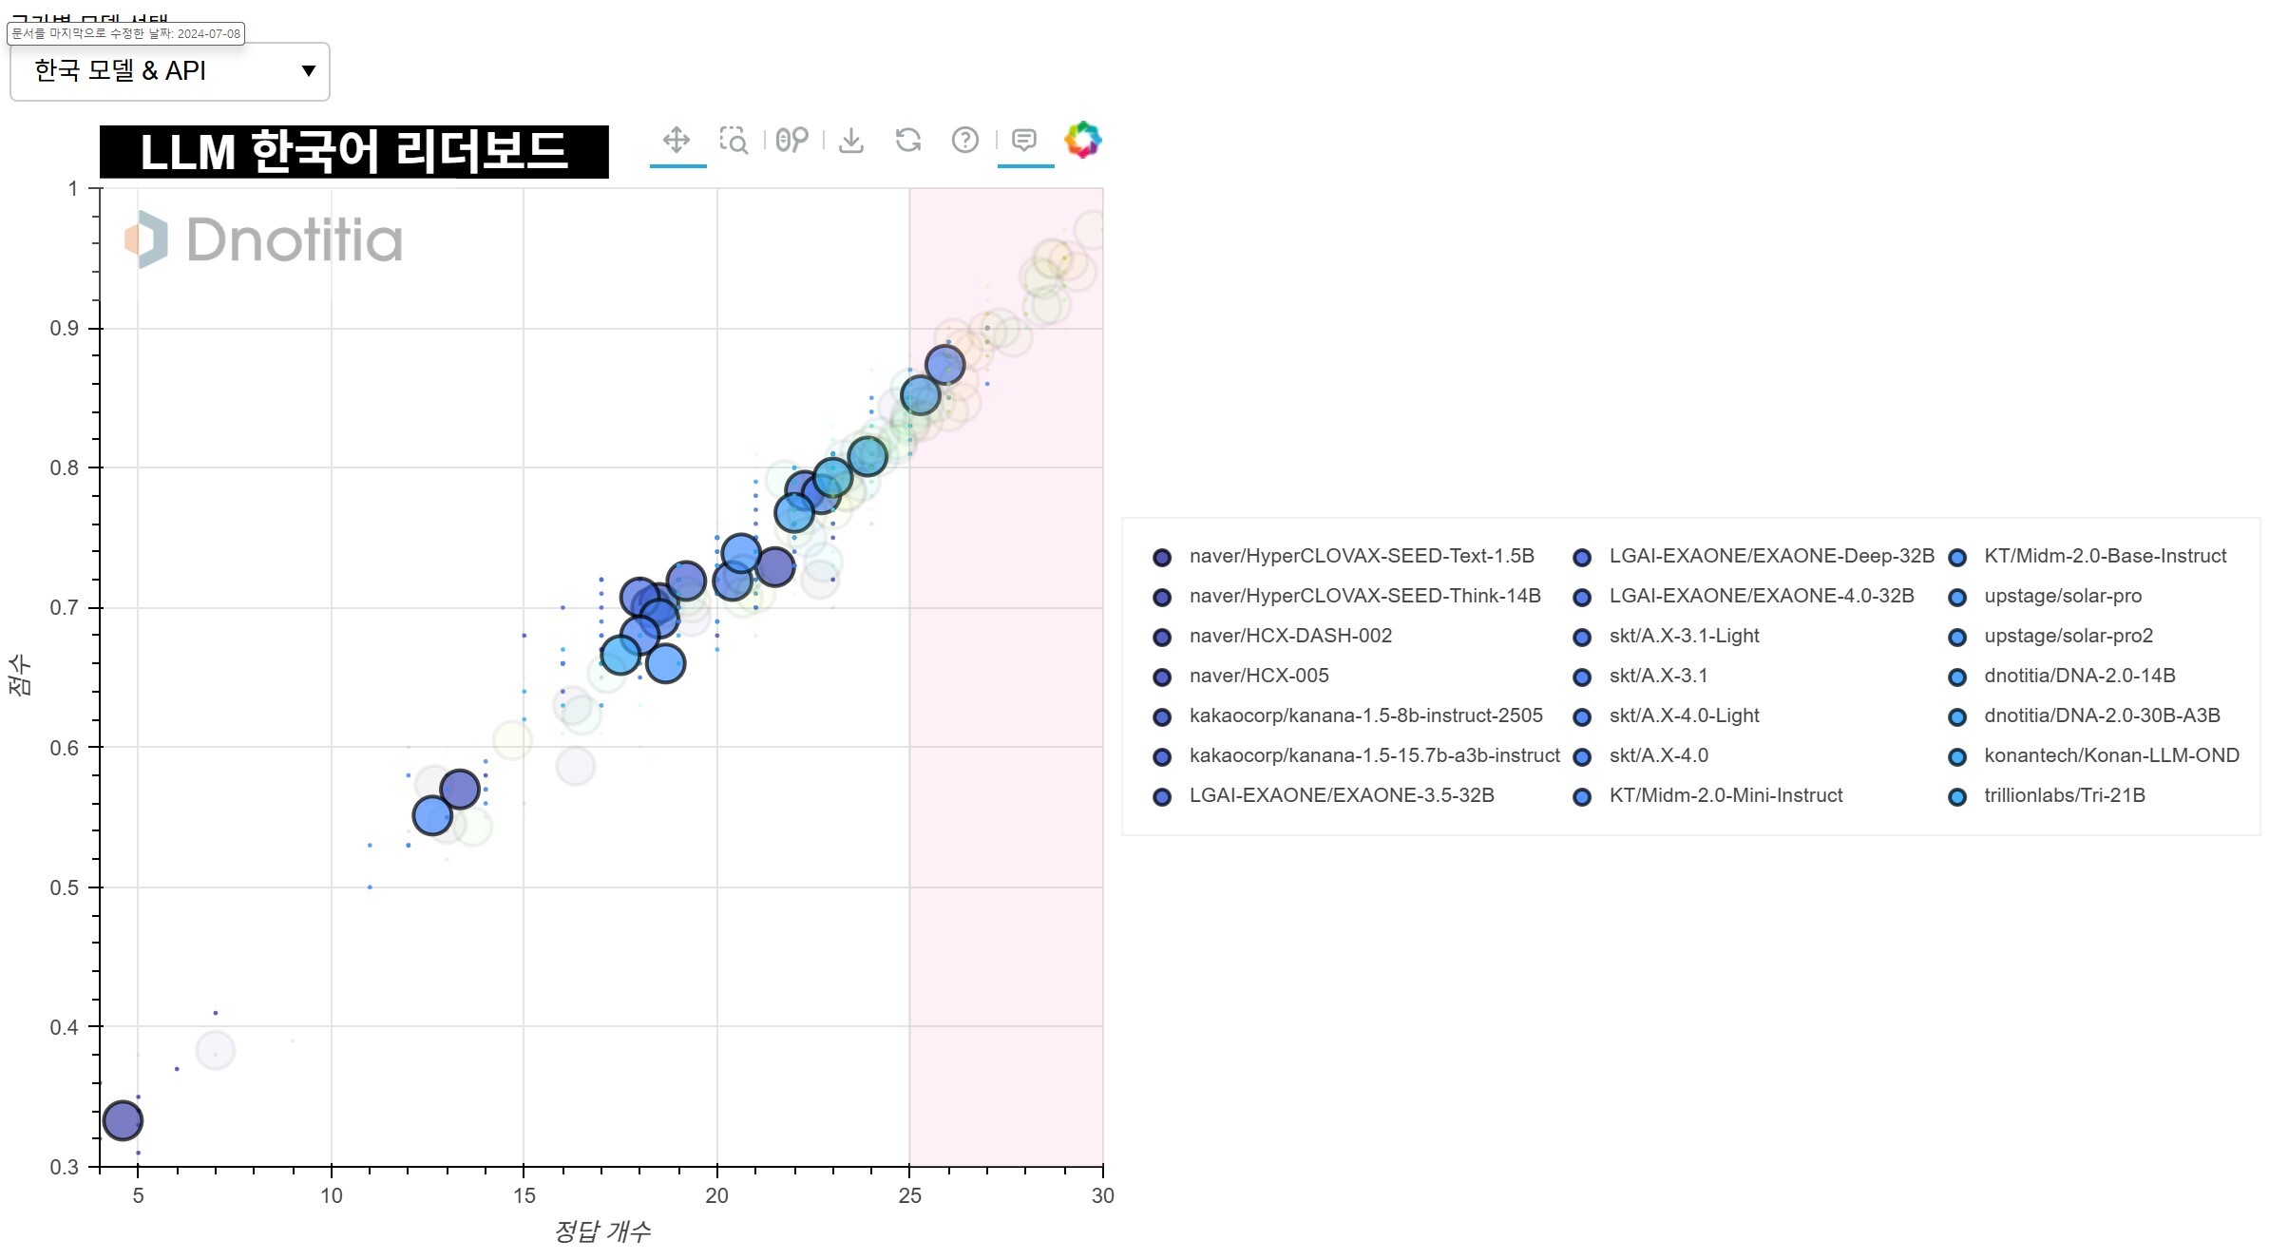Select the Pan tool in the chart toolbar
2269x1259 pixels.
[x=677, y=141]
